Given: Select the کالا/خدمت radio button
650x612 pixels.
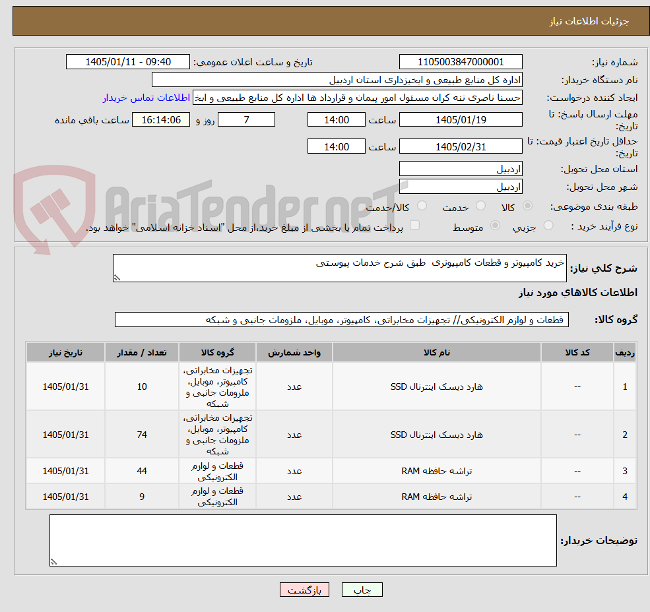Looking at the screenshot, I should click(x=422, y=206).
